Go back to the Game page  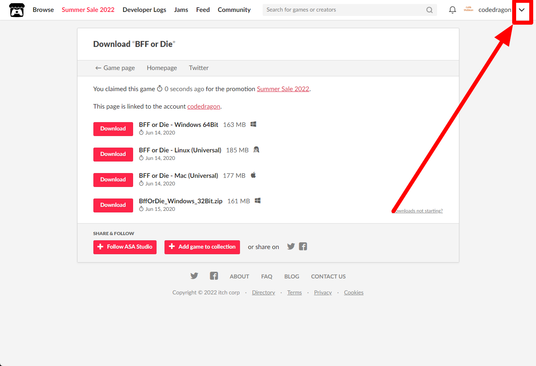click(115, 68)
